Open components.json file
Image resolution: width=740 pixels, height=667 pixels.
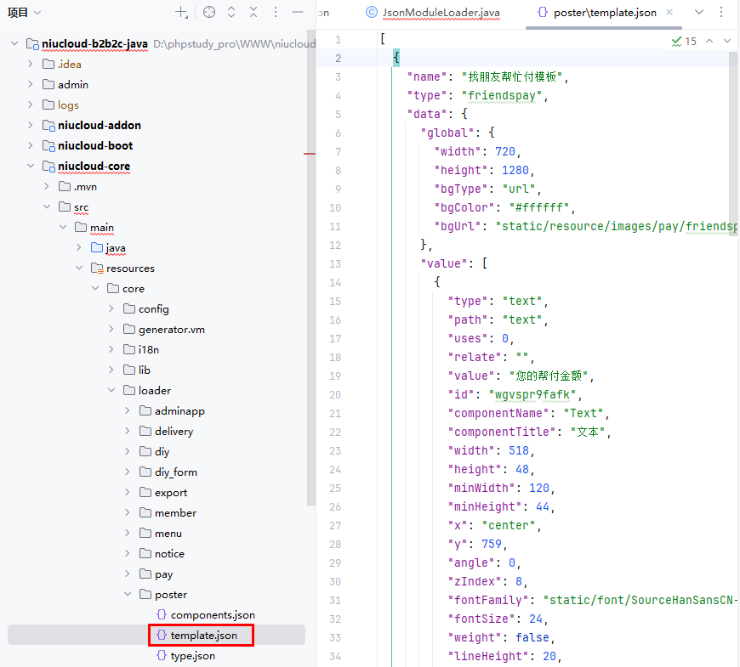point(212,615)
